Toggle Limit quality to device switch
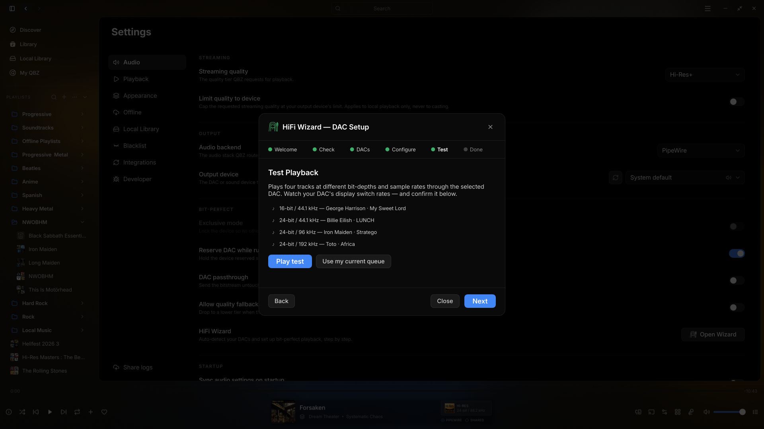Screen dimensions: 764x429 click(x=737, y=102)
